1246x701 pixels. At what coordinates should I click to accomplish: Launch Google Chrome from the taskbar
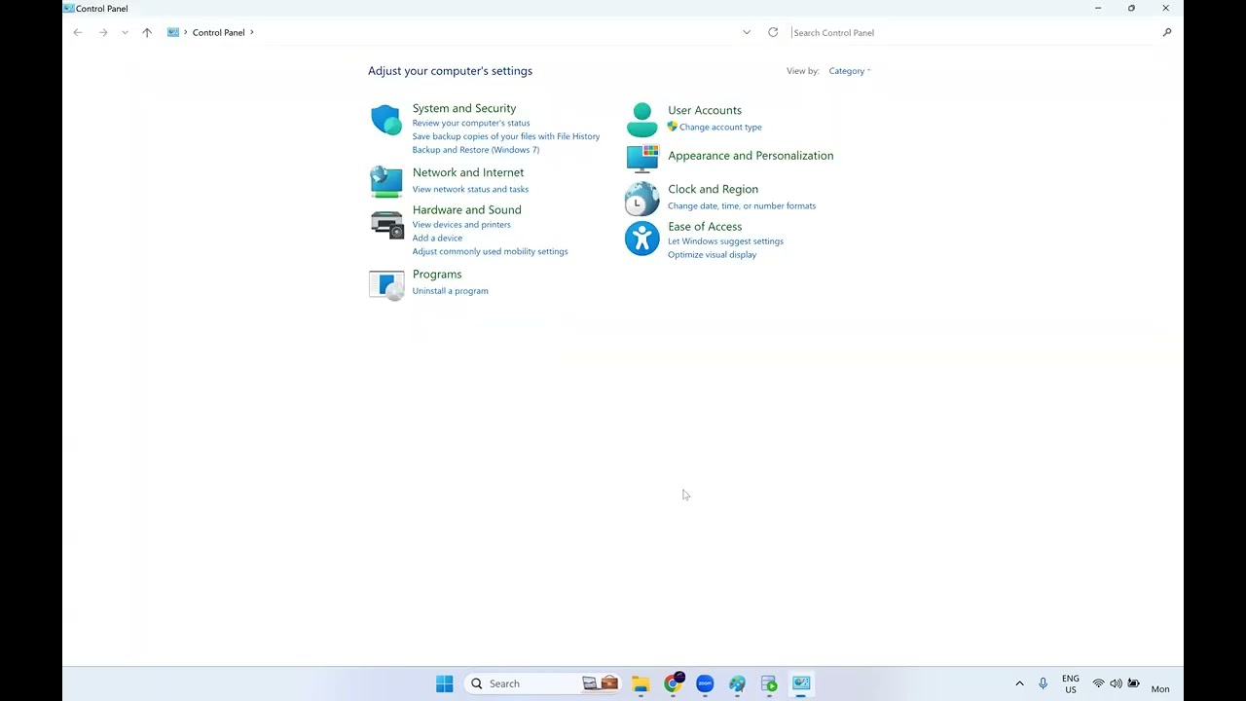pos(673,683)
